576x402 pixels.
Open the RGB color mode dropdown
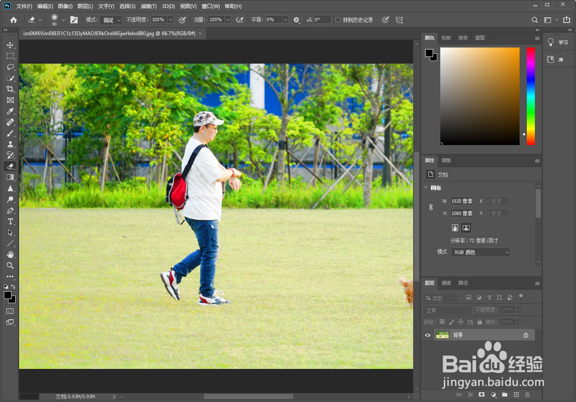point(481,252)
